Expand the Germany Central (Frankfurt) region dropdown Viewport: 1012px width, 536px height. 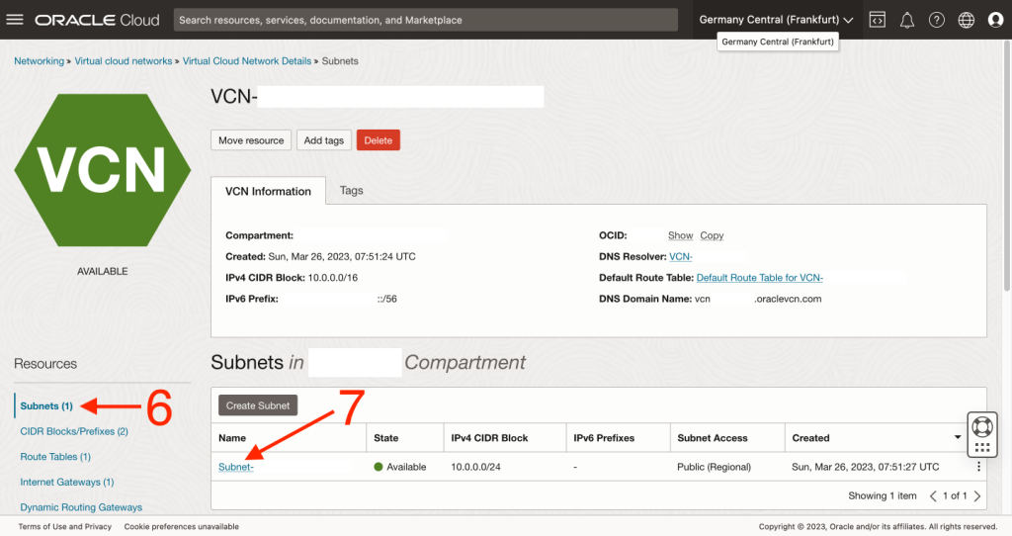pos(776,20)
